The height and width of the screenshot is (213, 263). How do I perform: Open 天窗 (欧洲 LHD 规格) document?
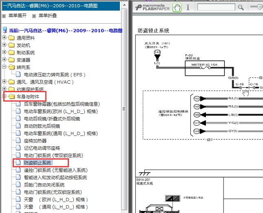tap(56, 200)
